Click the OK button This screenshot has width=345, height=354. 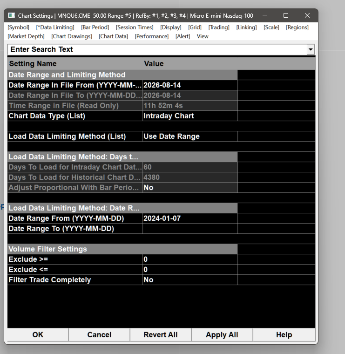click(x=38, y=334)
